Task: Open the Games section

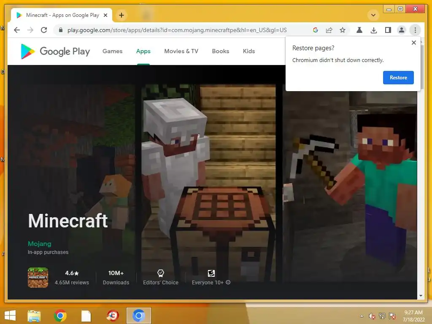Action: tap(112, 51)
